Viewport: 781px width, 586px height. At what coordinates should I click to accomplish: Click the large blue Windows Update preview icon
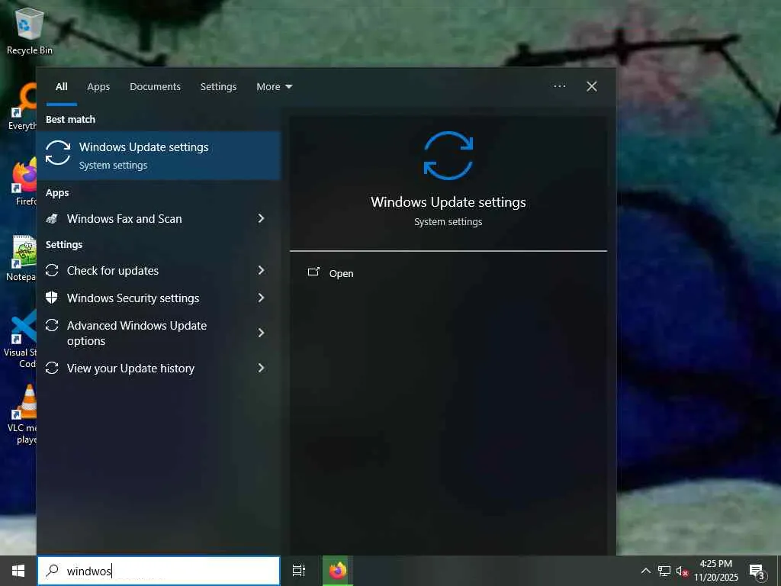[x=448, y=156]
